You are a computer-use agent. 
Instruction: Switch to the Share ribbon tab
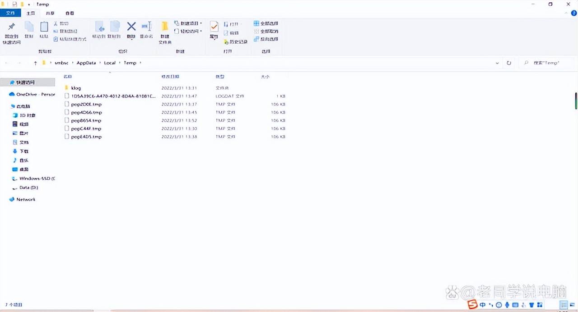click(50, 14)
